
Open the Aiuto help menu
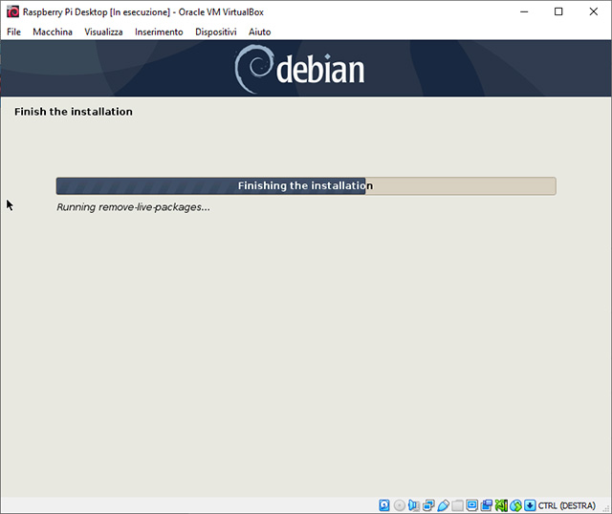(259, 32)
